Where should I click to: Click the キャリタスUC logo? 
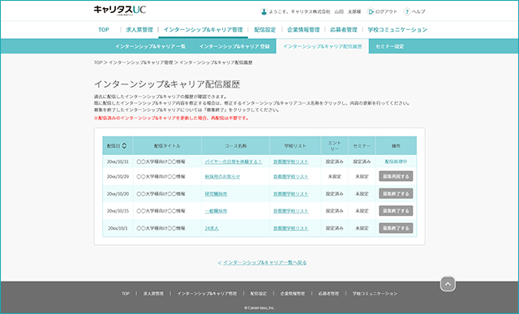119,11
